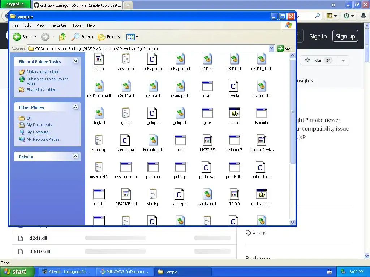Collapse the File and Folder Tasks panel

click(x=76, y=61)
